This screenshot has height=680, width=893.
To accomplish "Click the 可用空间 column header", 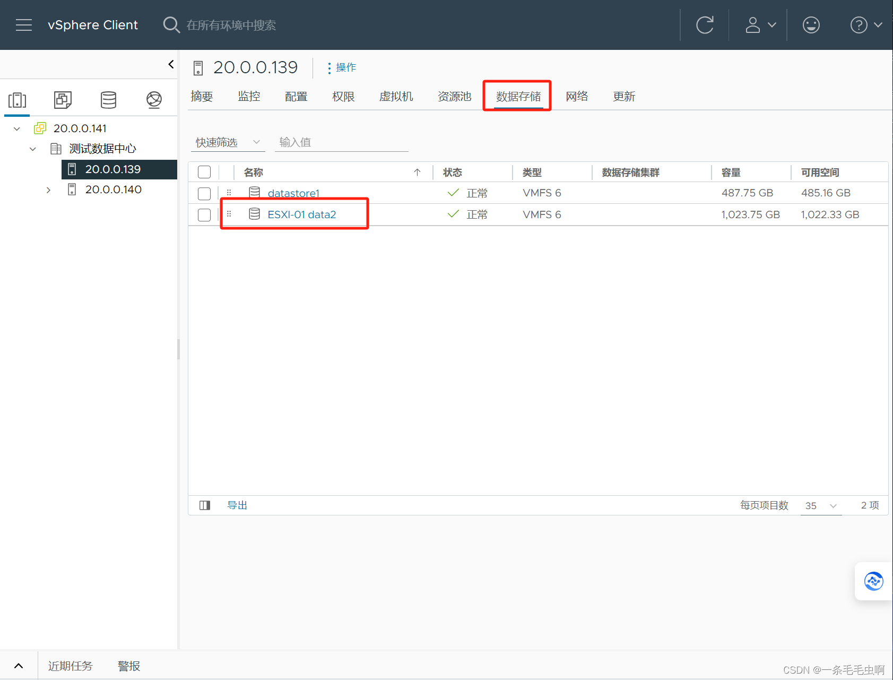I will [820, 172].
